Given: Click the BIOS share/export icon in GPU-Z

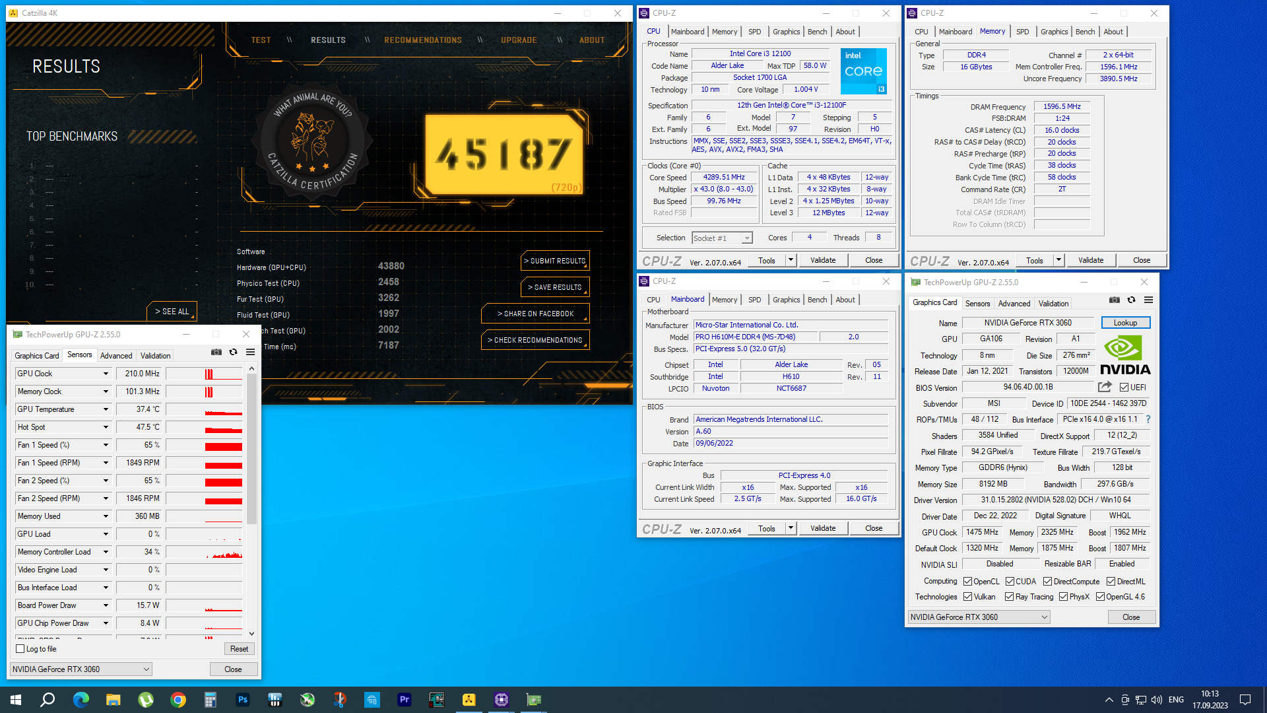Looking at the screenshot, I should click(x=1105, y=387).
